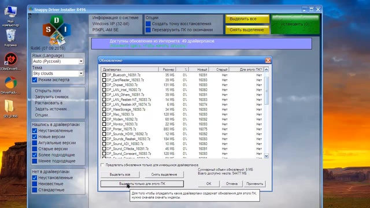Tick the DP_CardReader_16093.7z checkbox
The height and width of the screenshot is (208, 370).
[104, 80]
